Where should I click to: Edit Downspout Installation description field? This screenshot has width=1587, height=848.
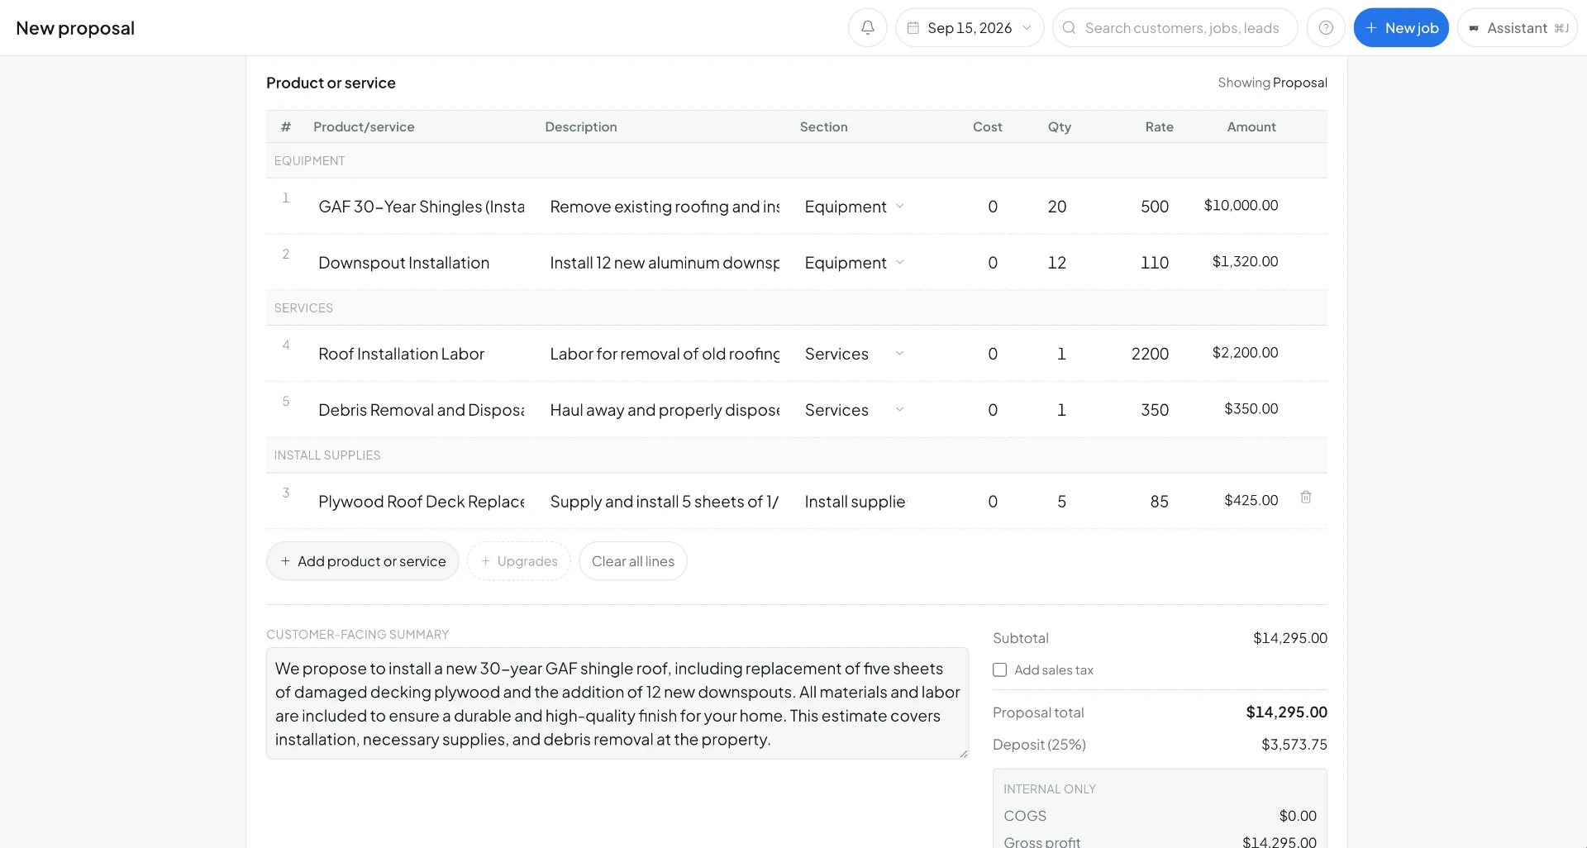click(x=665, y=263)
